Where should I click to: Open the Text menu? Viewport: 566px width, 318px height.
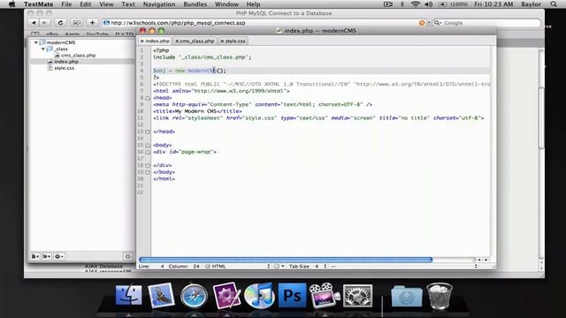127,4
